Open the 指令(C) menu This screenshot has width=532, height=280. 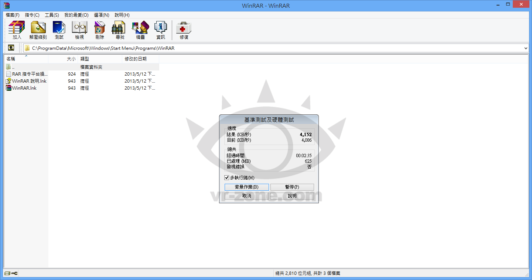[32, 15]
